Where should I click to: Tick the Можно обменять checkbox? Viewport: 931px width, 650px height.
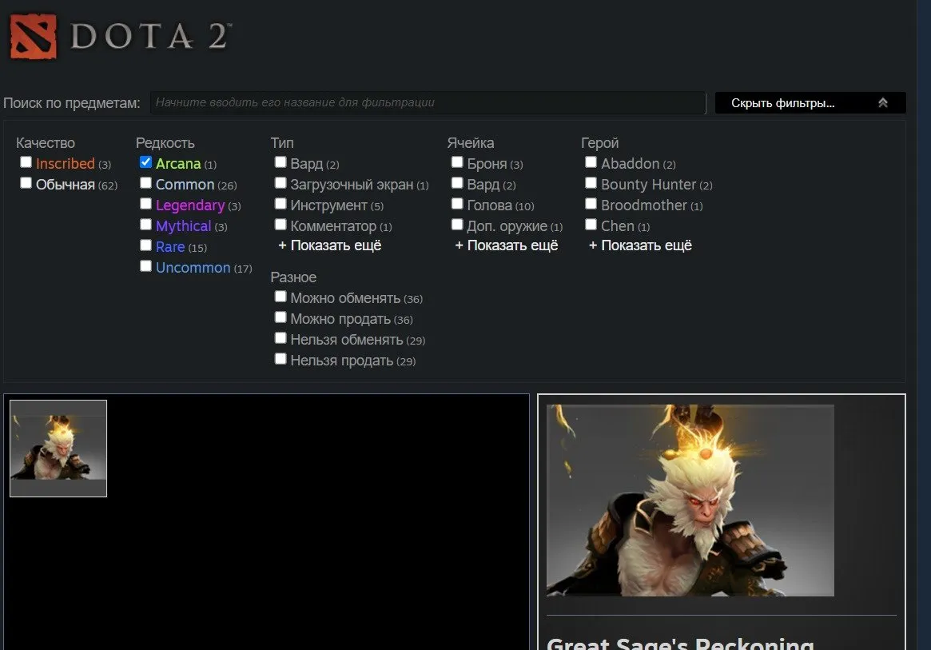coord(280,297)
